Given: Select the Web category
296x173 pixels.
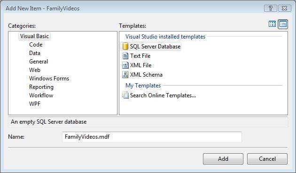Looking at the screenshot, I should 35,70.
